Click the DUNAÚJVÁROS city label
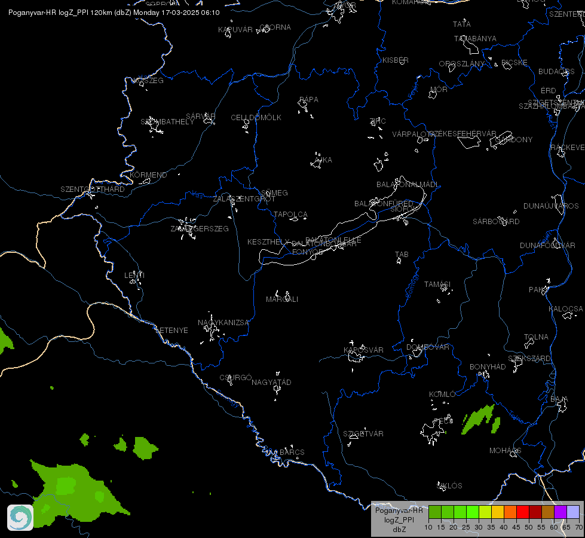This screenshot has width=585, height=538. tap(551, 206)
